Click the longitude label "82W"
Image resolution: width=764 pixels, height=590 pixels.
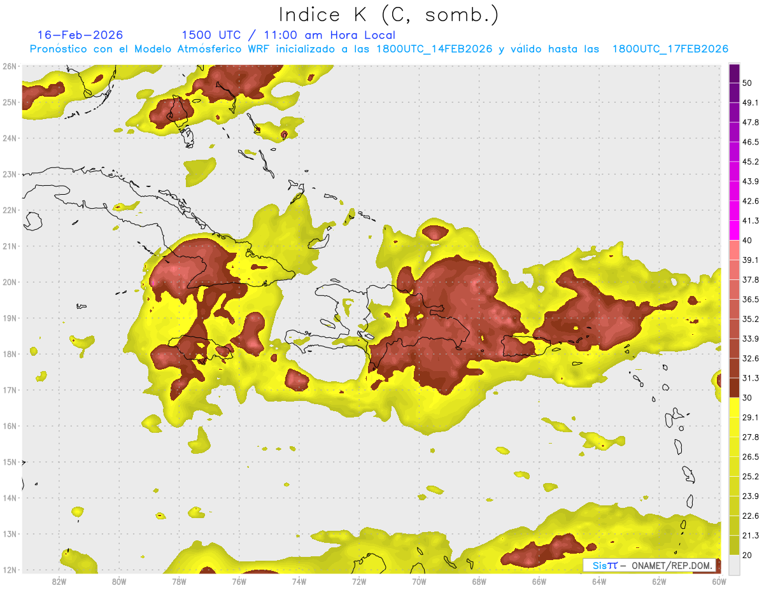[59, 582]
